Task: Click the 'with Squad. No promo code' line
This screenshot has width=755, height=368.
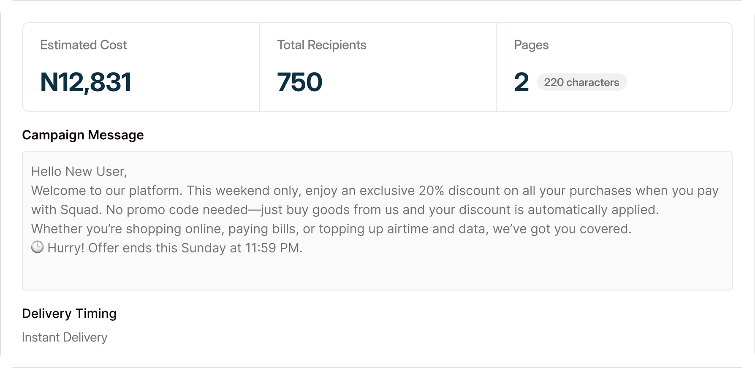Action: [x=345, y=210]
